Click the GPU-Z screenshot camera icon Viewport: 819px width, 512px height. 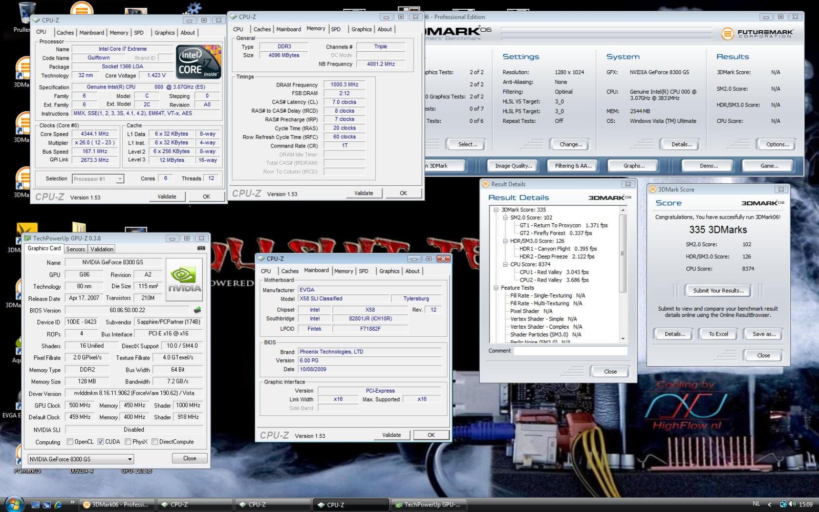pyautogui.click(x=201, y=248)
